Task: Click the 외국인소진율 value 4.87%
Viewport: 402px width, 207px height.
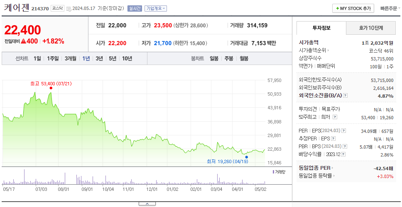Action: tap(386, 96)
